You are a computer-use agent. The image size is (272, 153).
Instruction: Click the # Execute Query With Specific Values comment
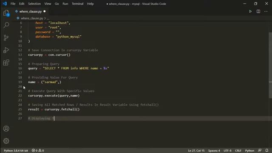coord(61,91)
